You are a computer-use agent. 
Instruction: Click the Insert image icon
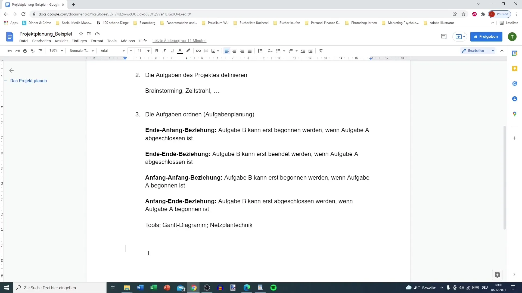213,50
